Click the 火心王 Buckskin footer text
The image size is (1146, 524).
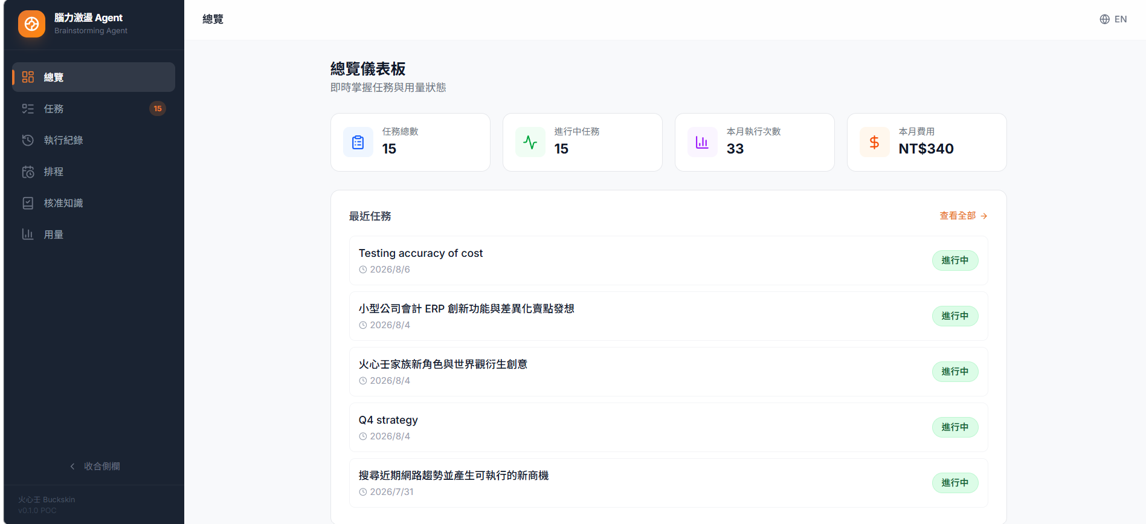click(47, 500)
